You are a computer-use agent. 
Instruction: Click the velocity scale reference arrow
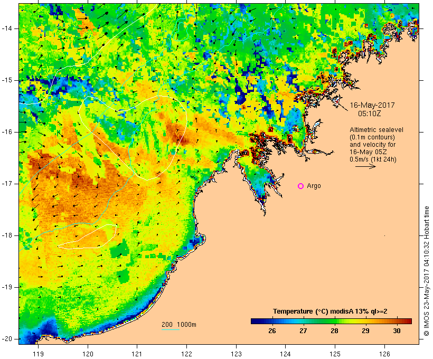click(x=365, y=166)
